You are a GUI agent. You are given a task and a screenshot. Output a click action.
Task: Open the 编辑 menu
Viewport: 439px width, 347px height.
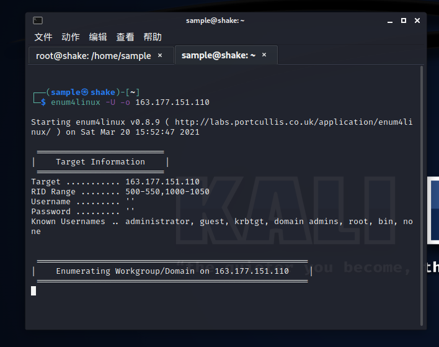point(98,37)
